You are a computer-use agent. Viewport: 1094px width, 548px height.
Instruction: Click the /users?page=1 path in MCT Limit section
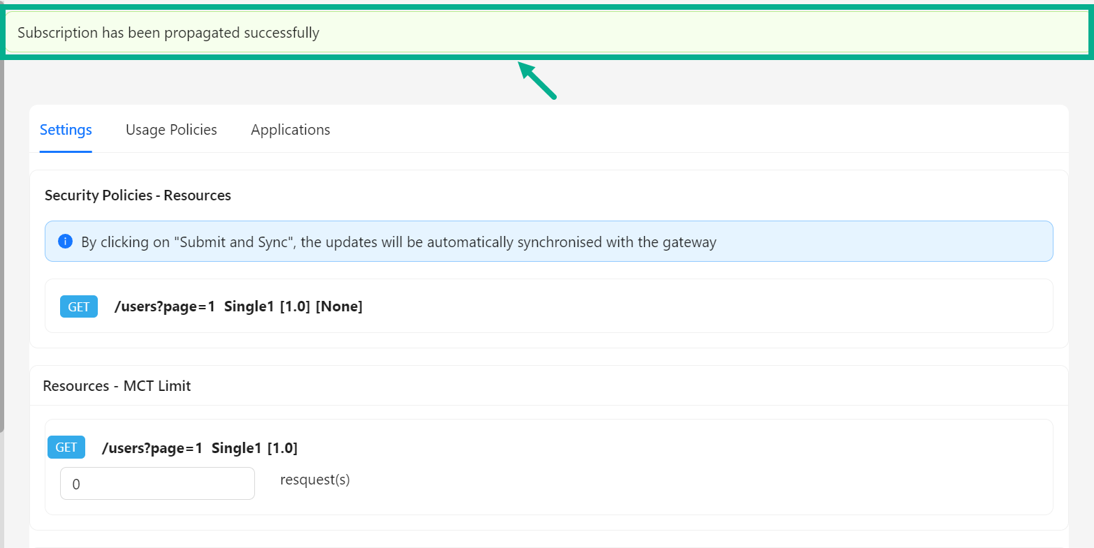click(x=152, y=448)
